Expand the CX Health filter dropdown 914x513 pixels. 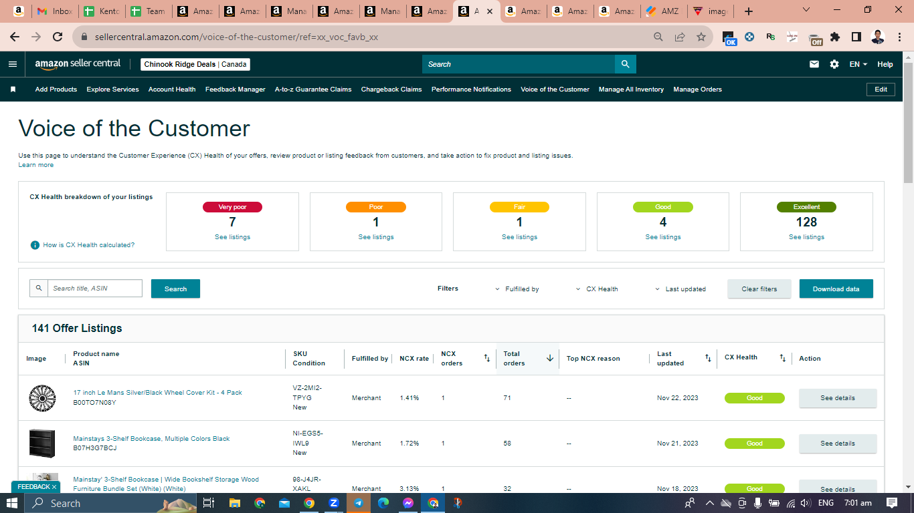coord(597,289)
